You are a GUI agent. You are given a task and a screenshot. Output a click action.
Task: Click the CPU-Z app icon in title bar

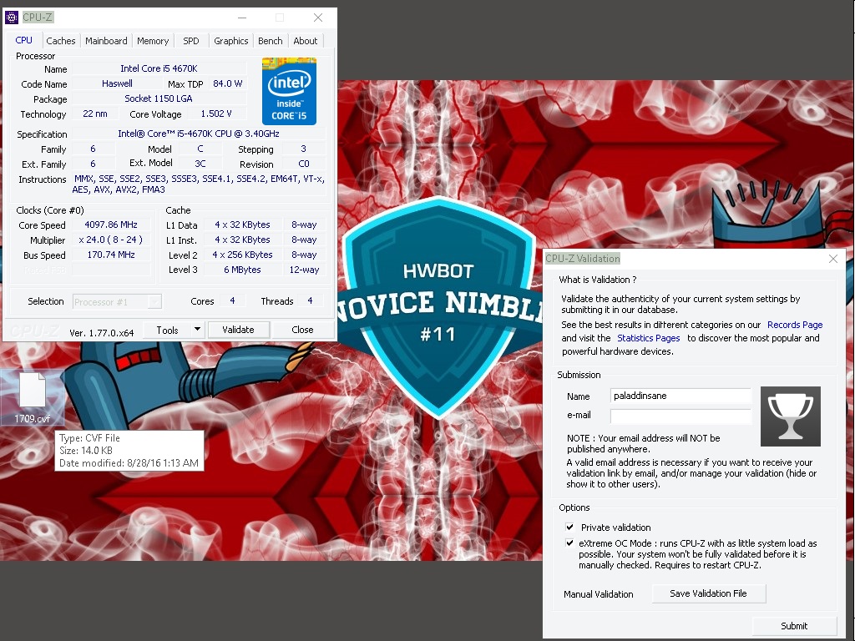12,18
